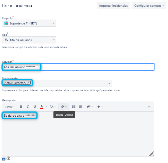Insert a link with the Enlace icon
Image resolution: width=168 pixels, height=163 pixels.
click(x=63, y=107)
